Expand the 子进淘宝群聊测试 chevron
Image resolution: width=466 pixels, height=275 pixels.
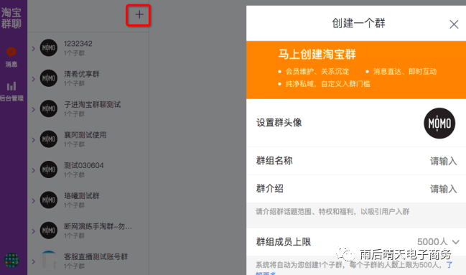coord(33,109)
